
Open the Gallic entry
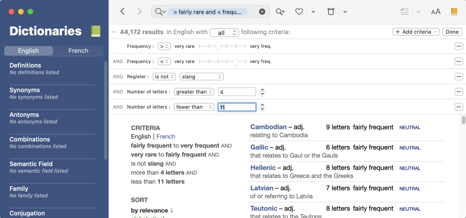259,147
